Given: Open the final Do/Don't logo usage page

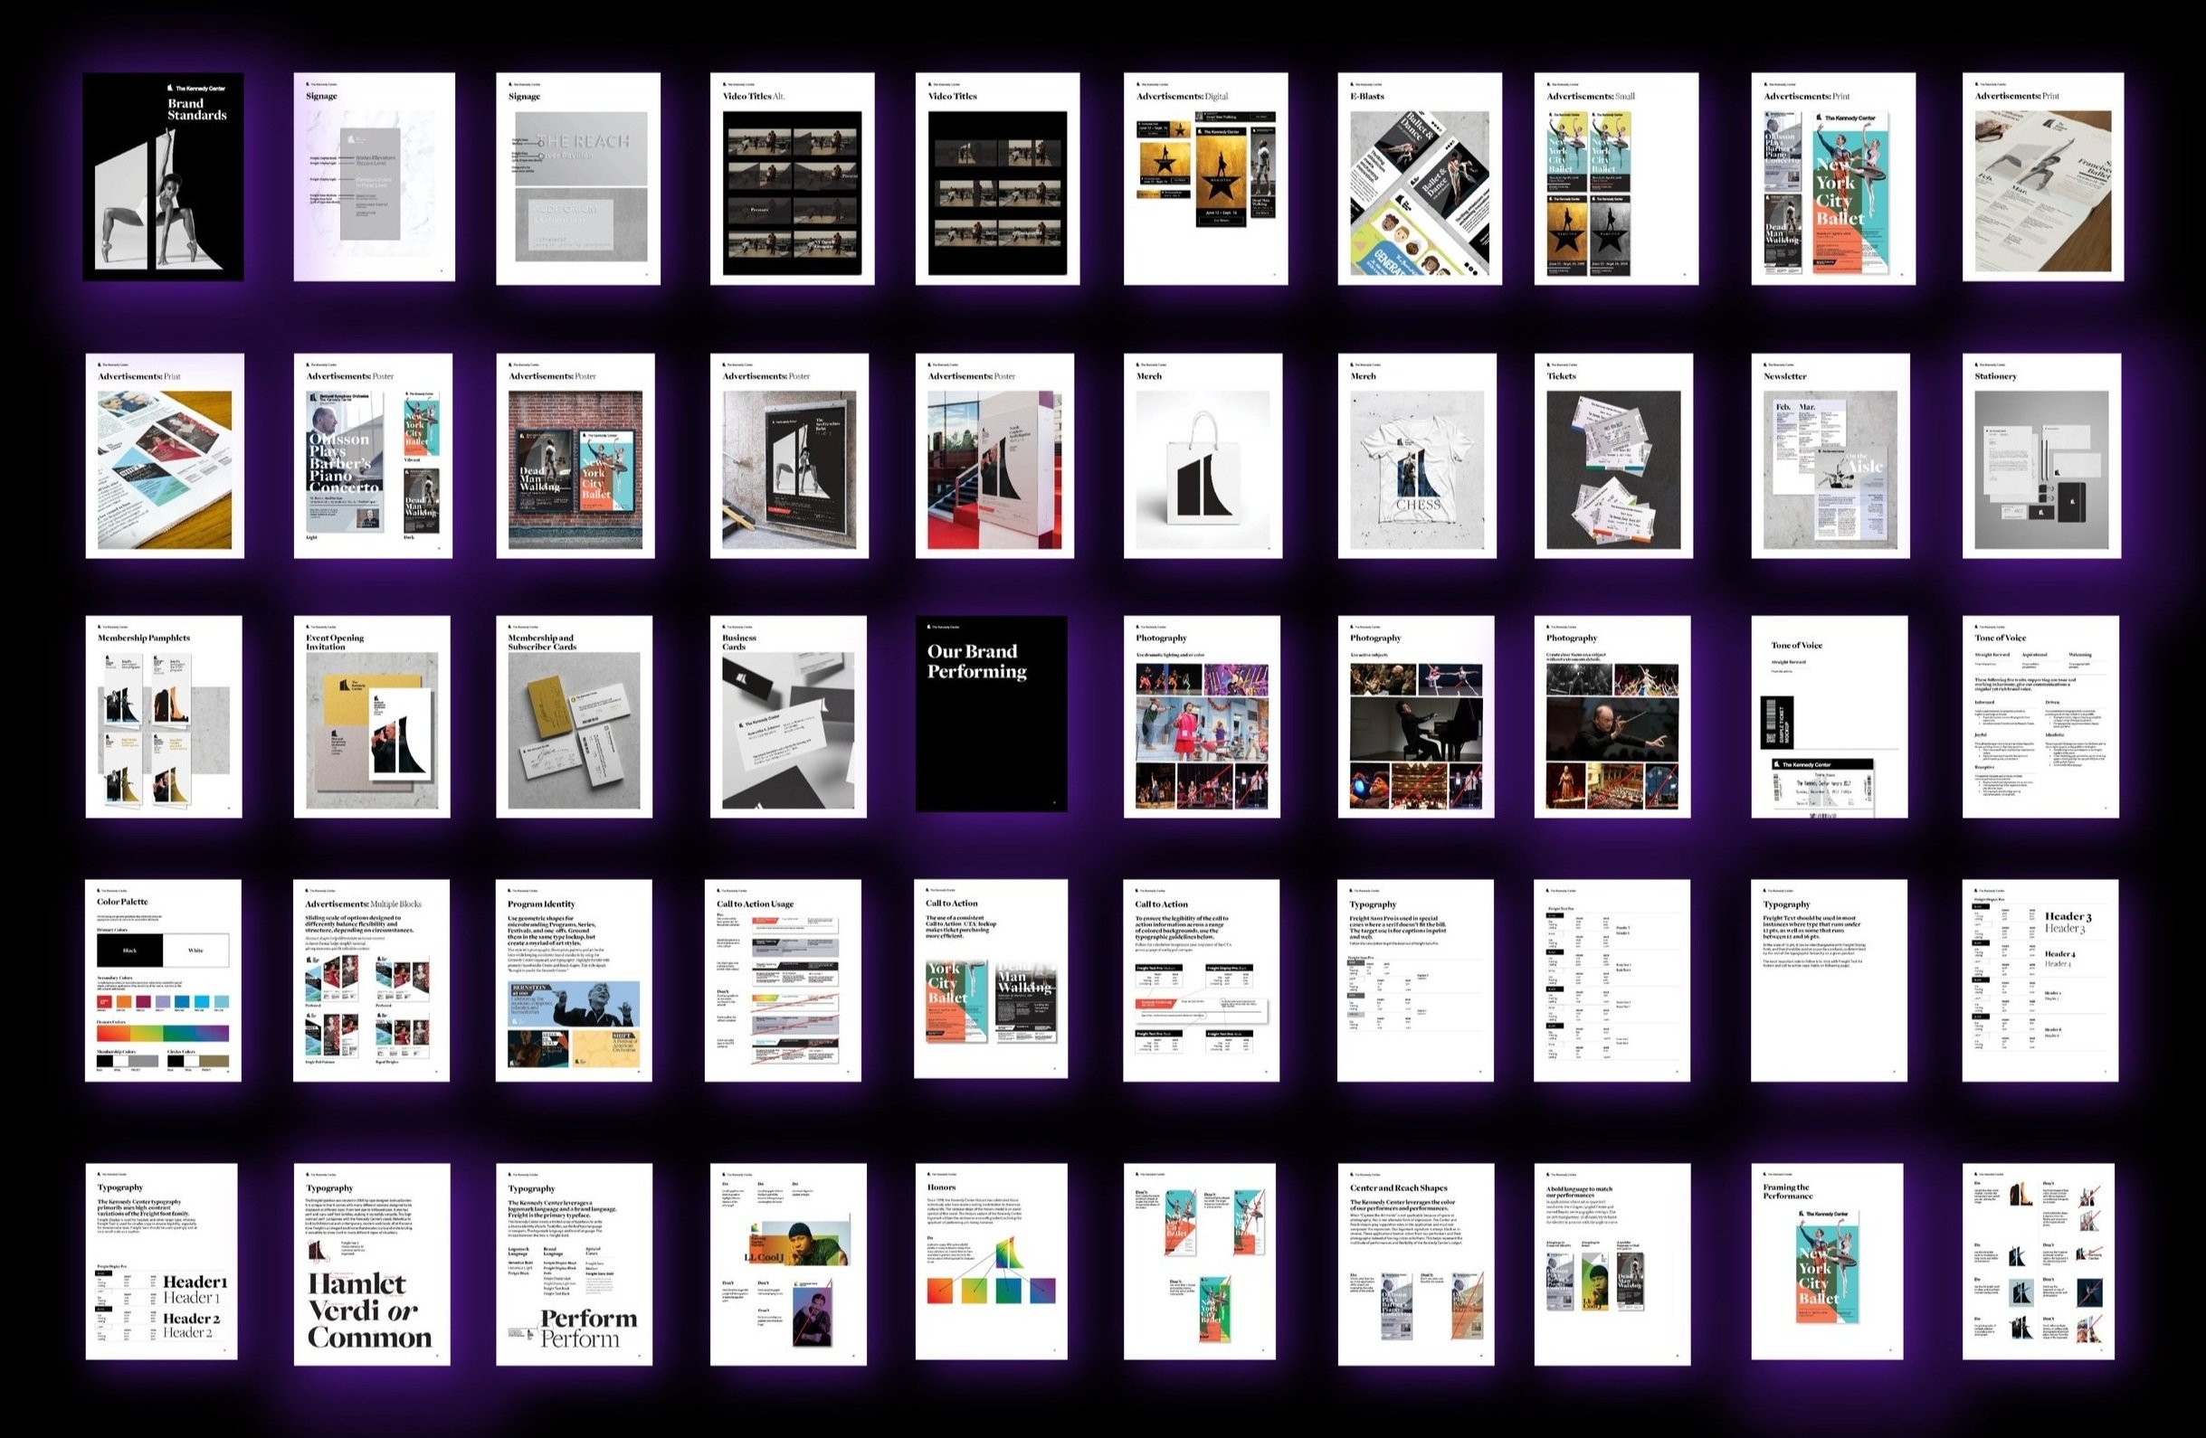Looking at the screenshot, I should pos(2040,1262).
